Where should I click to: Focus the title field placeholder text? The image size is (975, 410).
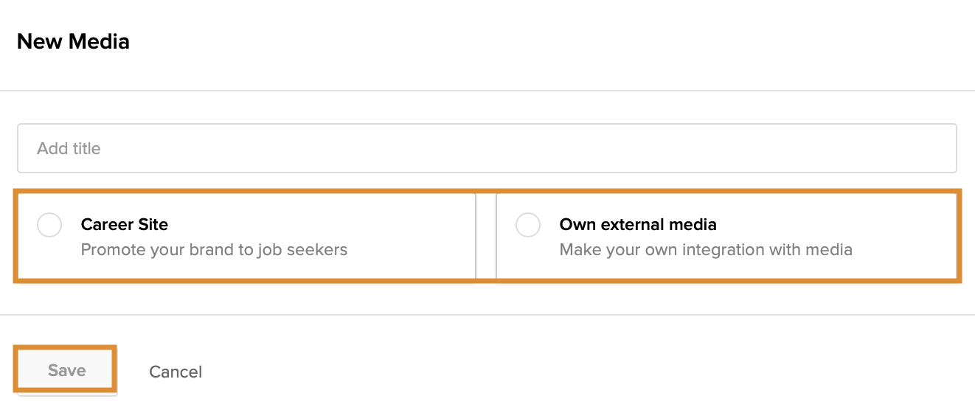tap(69, 148)
